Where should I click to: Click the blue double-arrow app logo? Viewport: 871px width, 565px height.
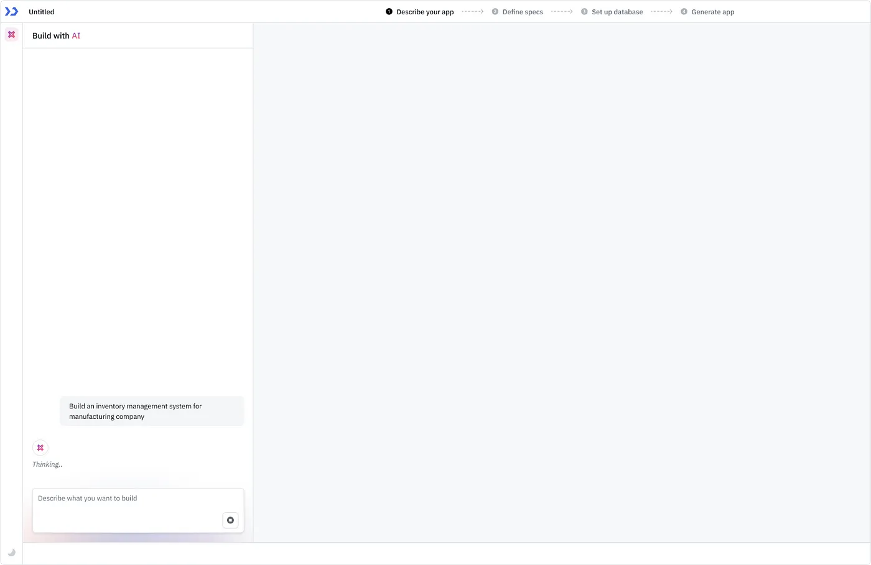point(11,11)
